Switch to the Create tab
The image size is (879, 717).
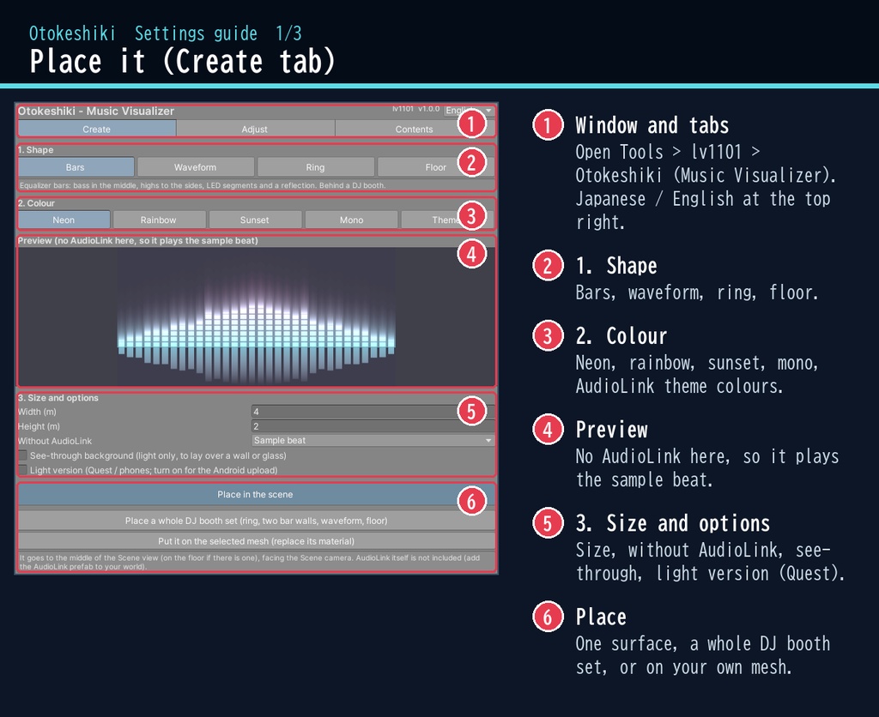(97, 129)
